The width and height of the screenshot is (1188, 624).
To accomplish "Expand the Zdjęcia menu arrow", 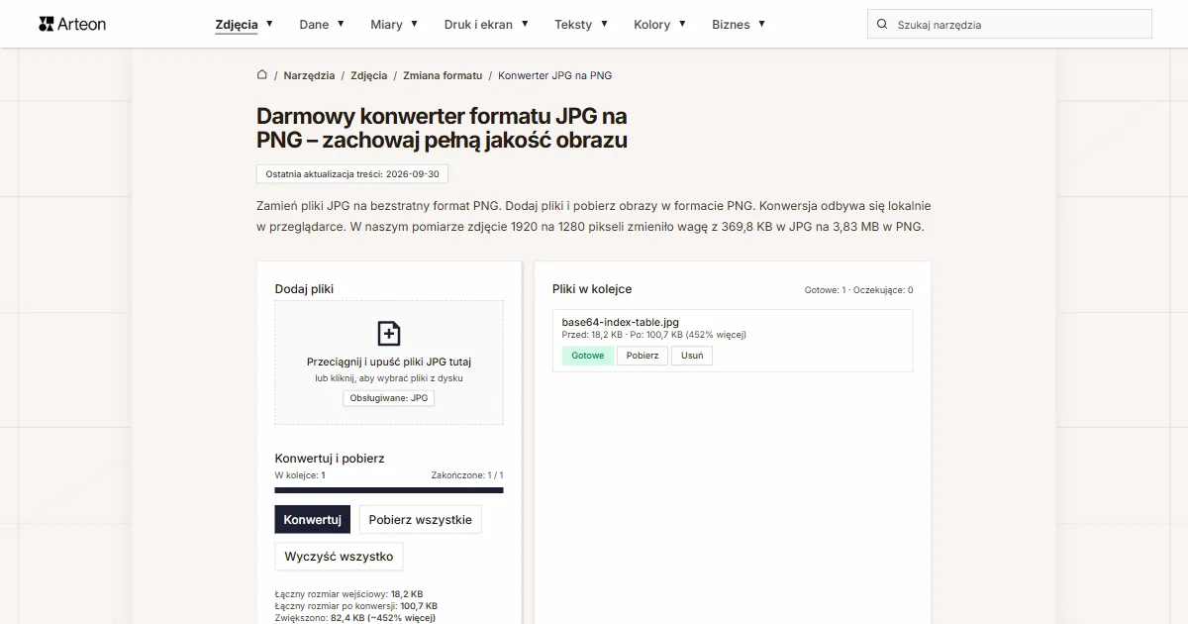I will click(269, 24).
